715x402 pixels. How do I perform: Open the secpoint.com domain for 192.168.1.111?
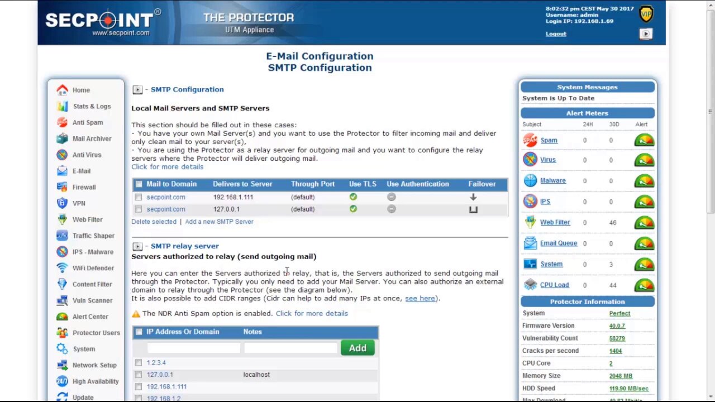click(x=166, y=197)
